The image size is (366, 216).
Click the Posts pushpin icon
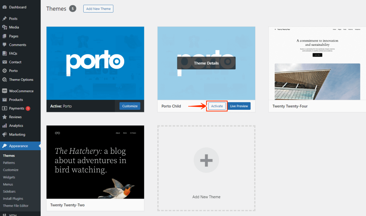point(4,19)
